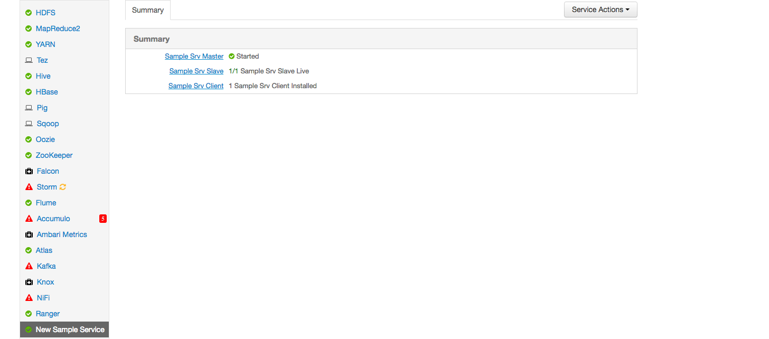Select New Sample Service in the sidebar

[70, 329]
